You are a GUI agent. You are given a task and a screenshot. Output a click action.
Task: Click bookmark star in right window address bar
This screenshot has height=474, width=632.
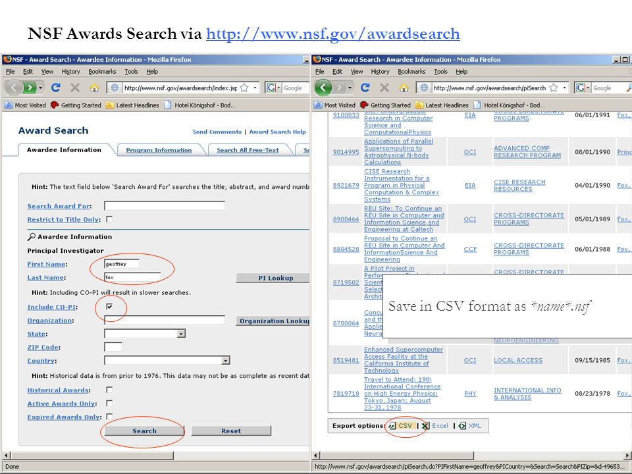(x=554, y=88)
